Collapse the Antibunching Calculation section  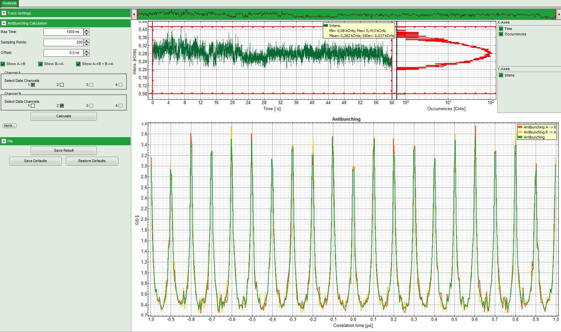(4, 23)
